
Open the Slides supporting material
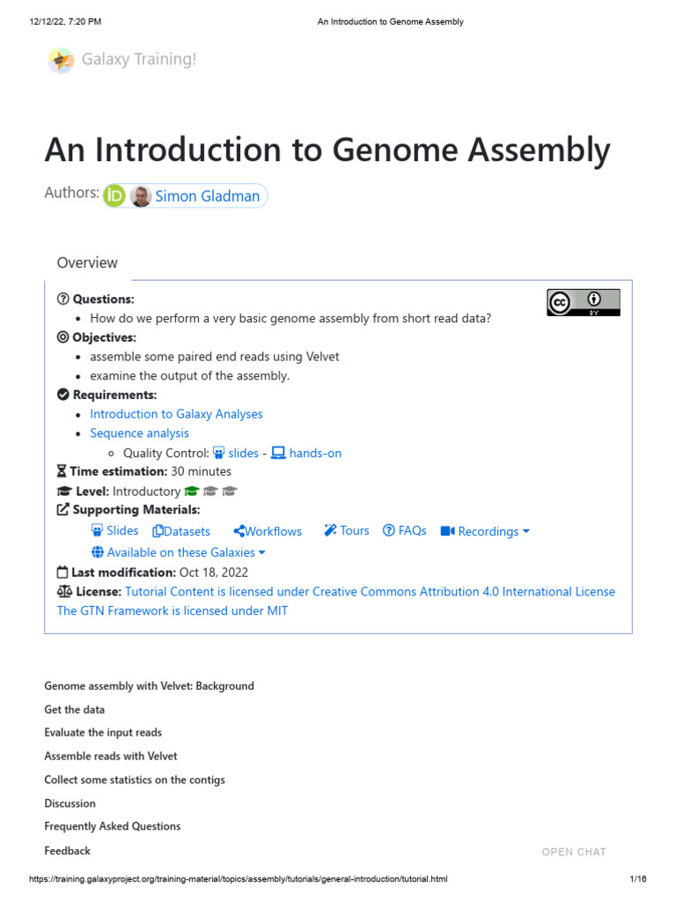(114, 530)
